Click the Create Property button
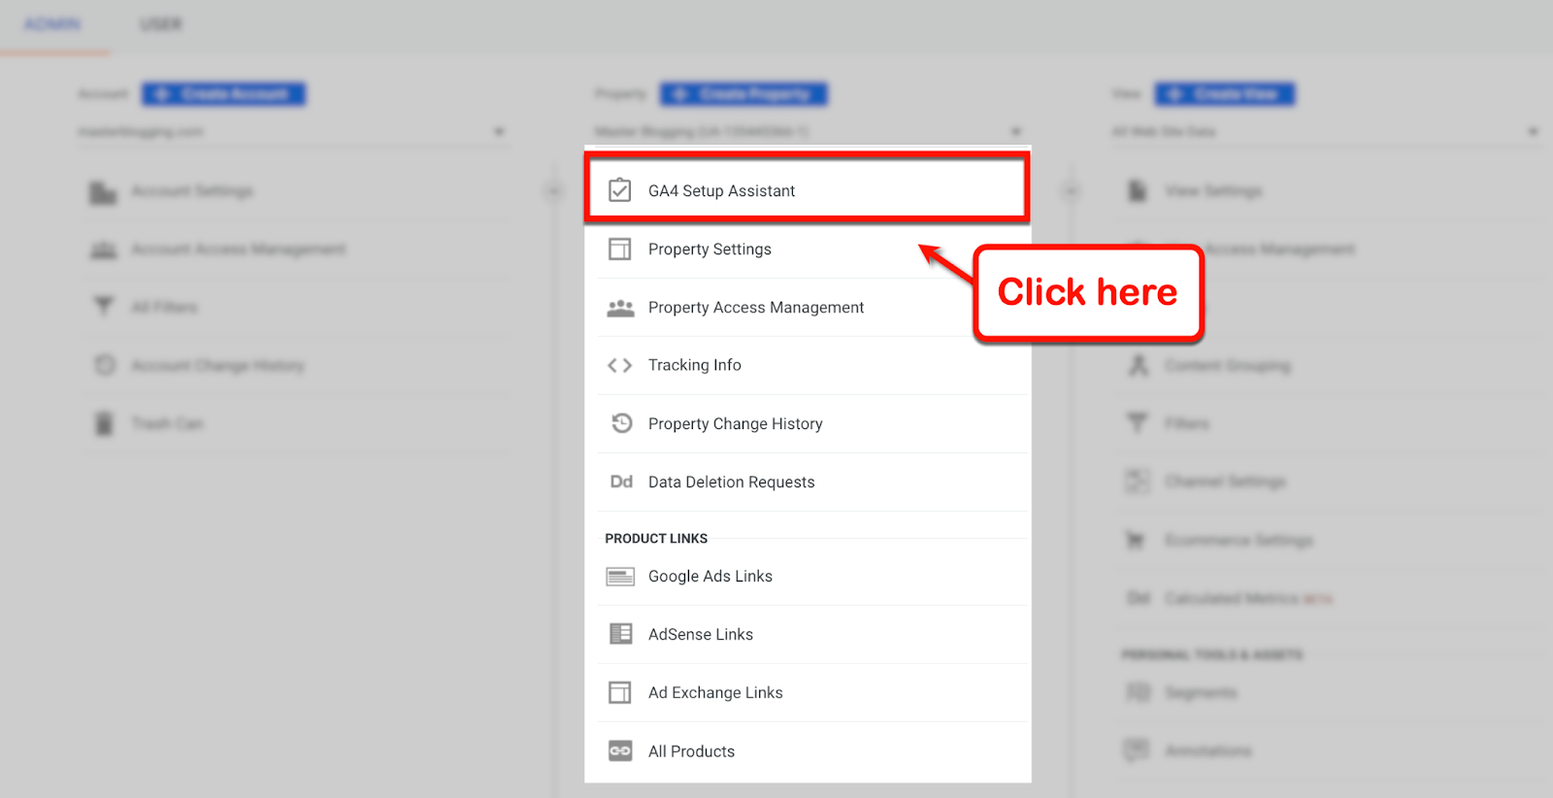This screenshot has height=798, width=1553. pyautogui.click(x=743, y=94)
